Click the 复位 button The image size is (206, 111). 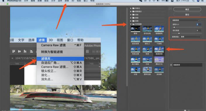(187, 15)
